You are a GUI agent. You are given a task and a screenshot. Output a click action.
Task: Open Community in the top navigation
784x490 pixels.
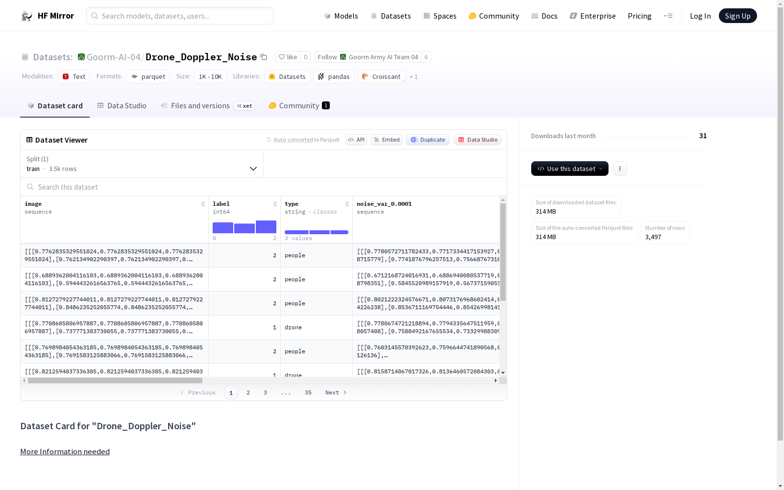494,16
